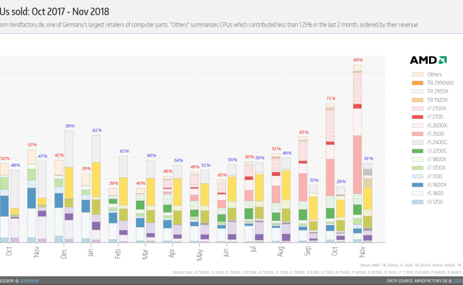Click the red 52% percentage label

coord(5,158)
